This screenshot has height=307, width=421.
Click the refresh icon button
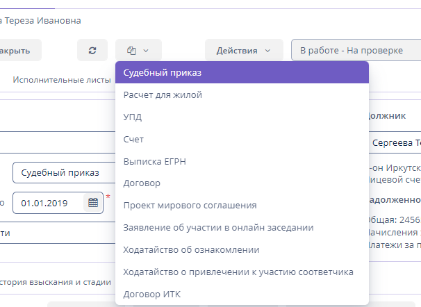[92, 51]
